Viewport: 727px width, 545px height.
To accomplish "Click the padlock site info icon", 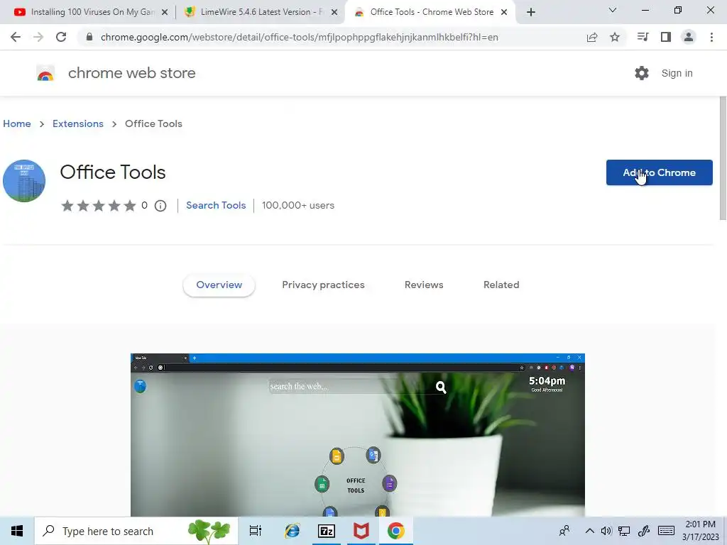I will [89, 37].
